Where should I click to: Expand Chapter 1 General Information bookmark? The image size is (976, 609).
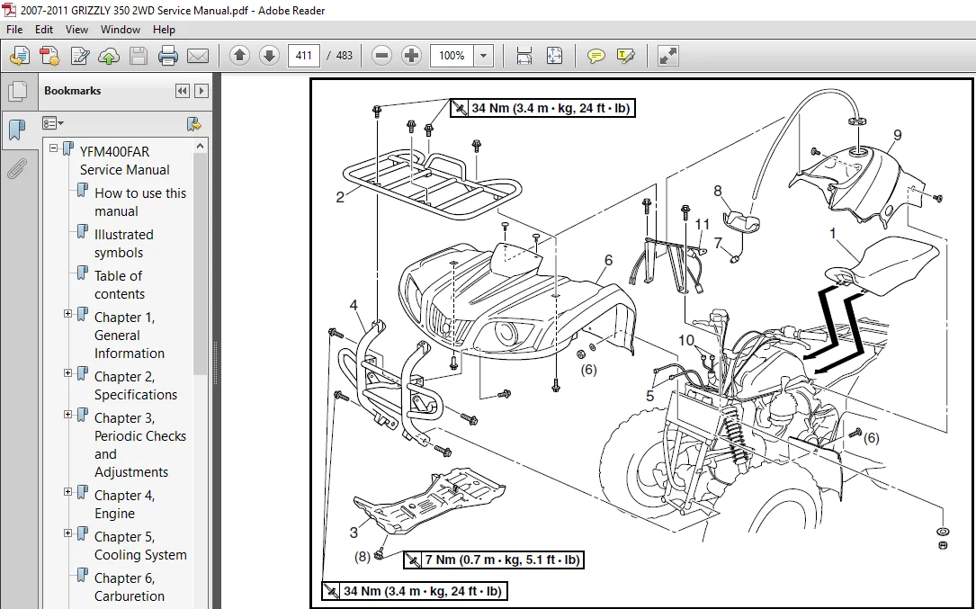pyautogui.click(x=67, y=314)
